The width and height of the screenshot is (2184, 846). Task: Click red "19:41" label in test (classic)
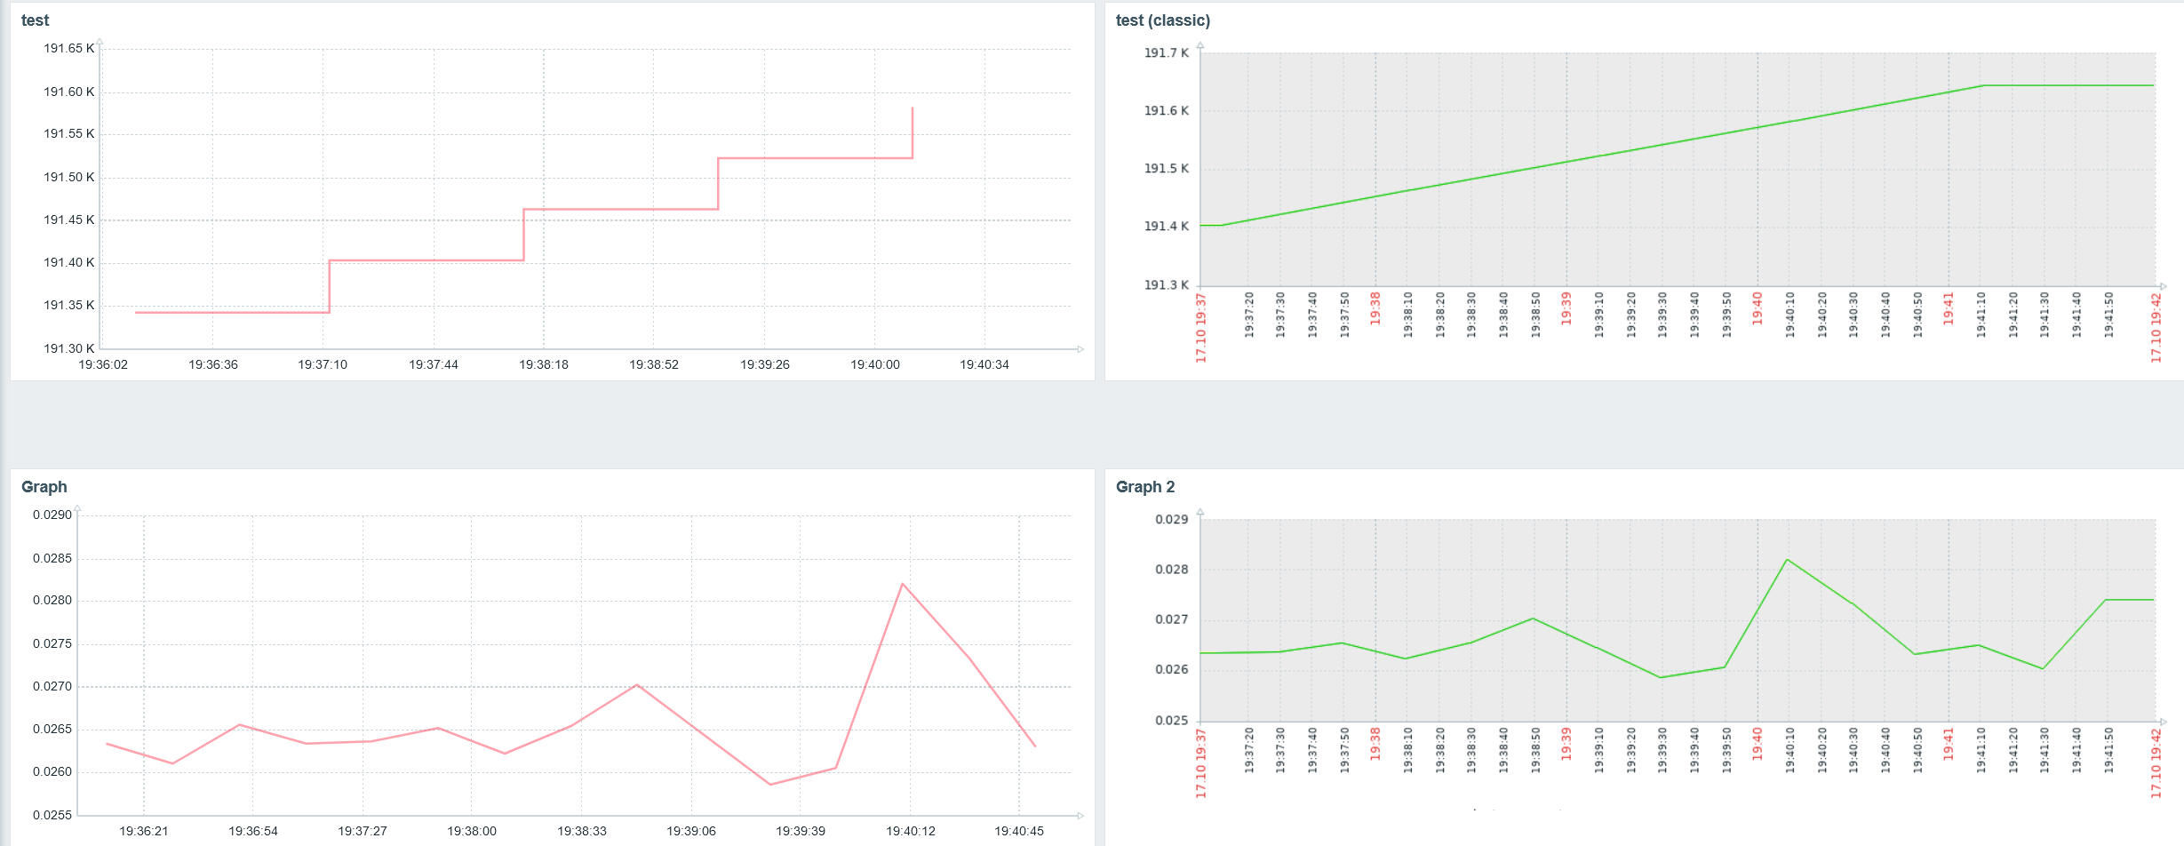[x=1949, y=308]
